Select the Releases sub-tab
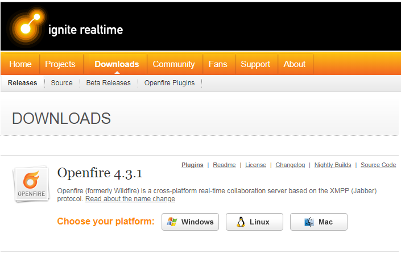 pyautogui.click(x=23, y=83)
